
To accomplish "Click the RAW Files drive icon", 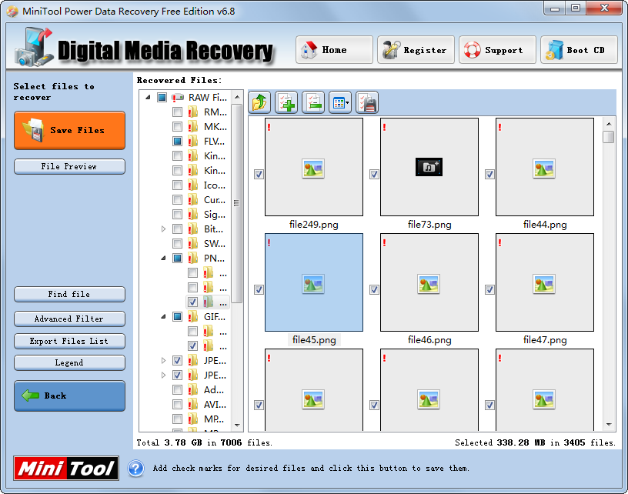I will tap(178, 97).
